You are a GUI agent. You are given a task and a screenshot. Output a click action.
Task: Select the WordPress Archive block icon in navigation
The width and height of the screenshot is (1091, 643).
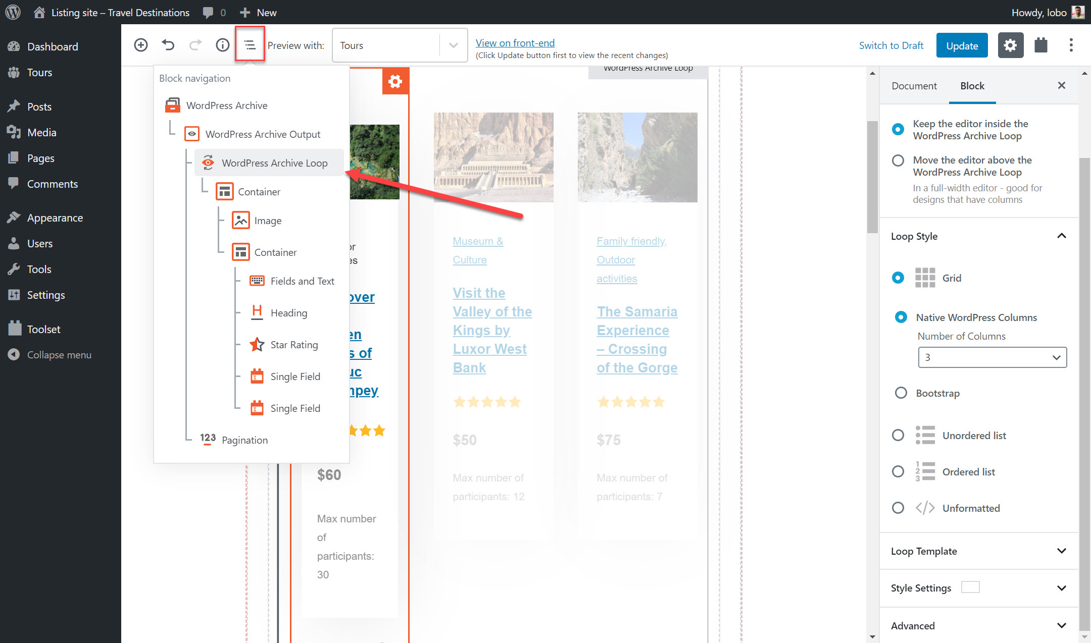[173, 105]
